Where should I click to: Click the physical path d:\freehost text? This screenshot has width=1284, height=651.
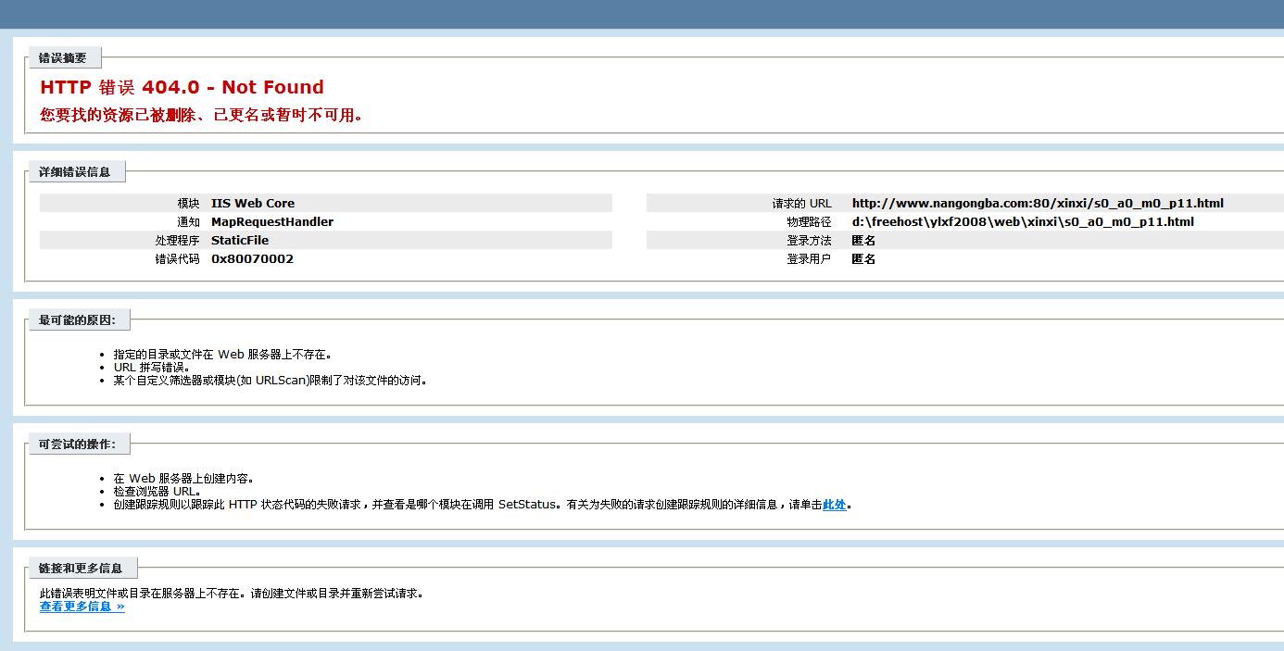pos(1023,222)
